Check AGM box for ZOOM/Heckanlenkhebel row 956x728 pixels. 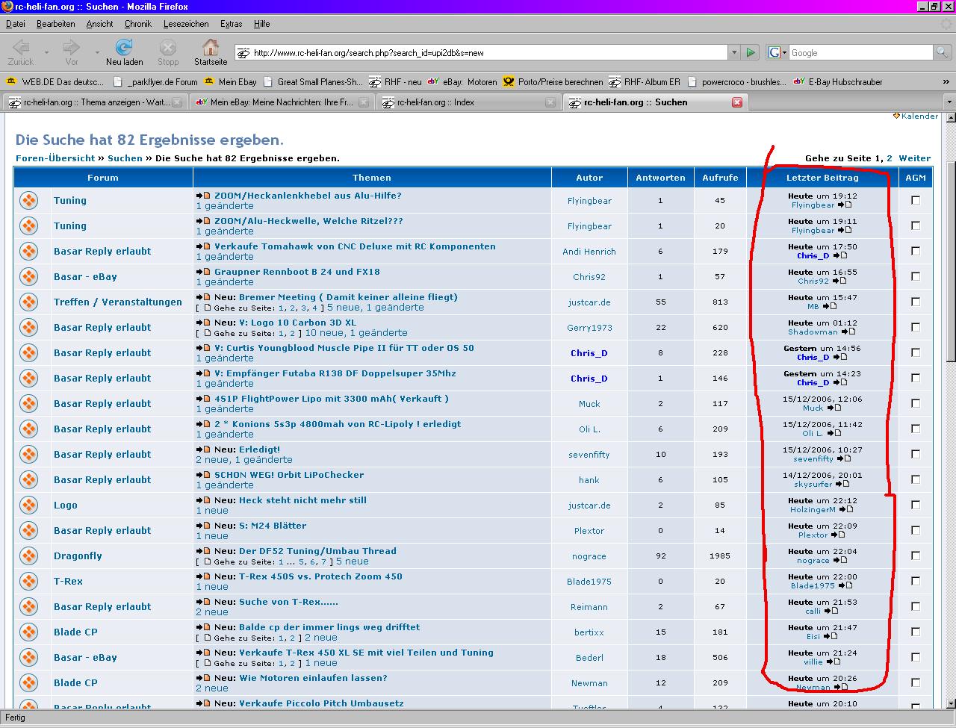(916, 200)
